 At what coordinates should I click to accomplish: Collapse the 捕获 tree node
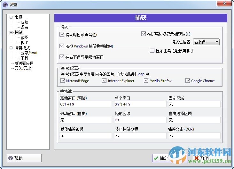click(x=11, y=32)
